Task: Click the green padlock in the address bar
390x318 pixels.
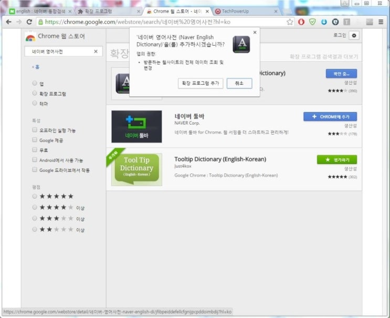Action: 40,22
